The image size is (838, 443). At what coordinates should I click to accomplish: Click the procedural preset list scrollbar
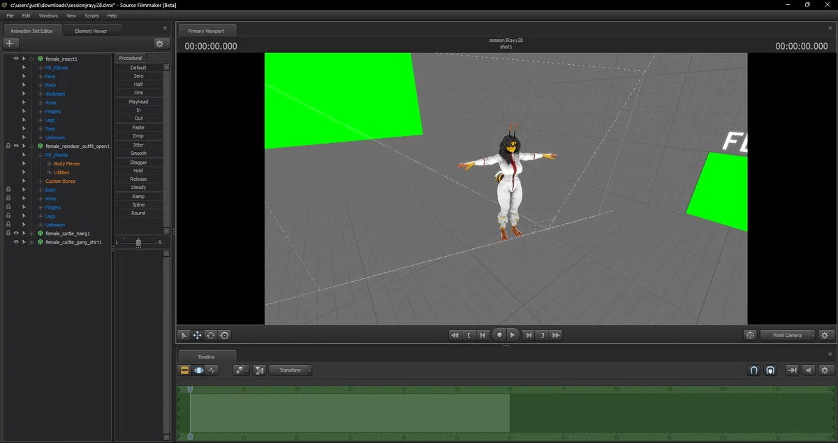(x=166, y=149)
